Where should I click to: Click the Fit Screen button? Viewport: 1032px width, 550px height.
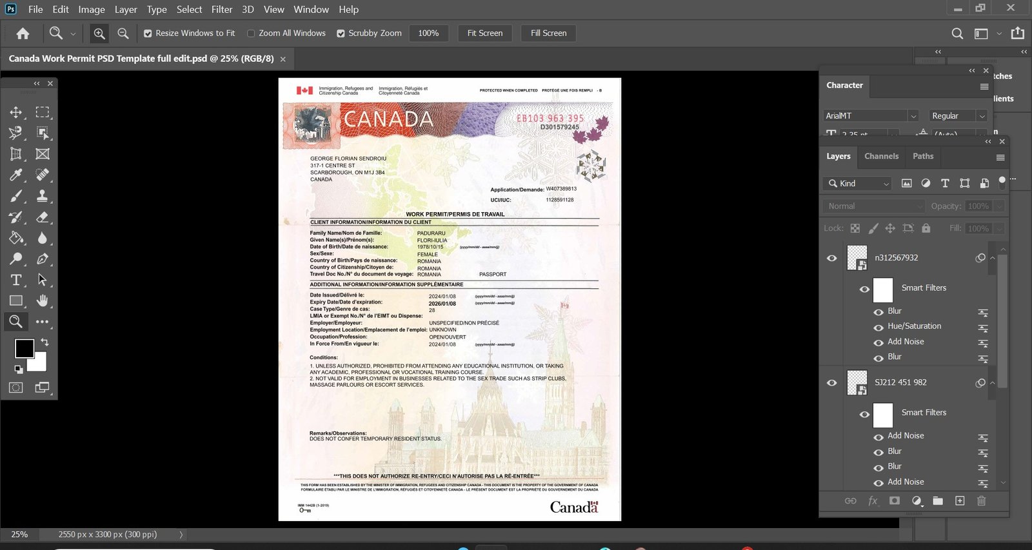click(x=485, y=34)
